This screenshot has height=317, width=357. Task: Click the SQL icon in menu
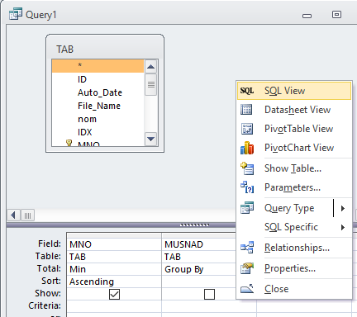(x=247, y=91)
